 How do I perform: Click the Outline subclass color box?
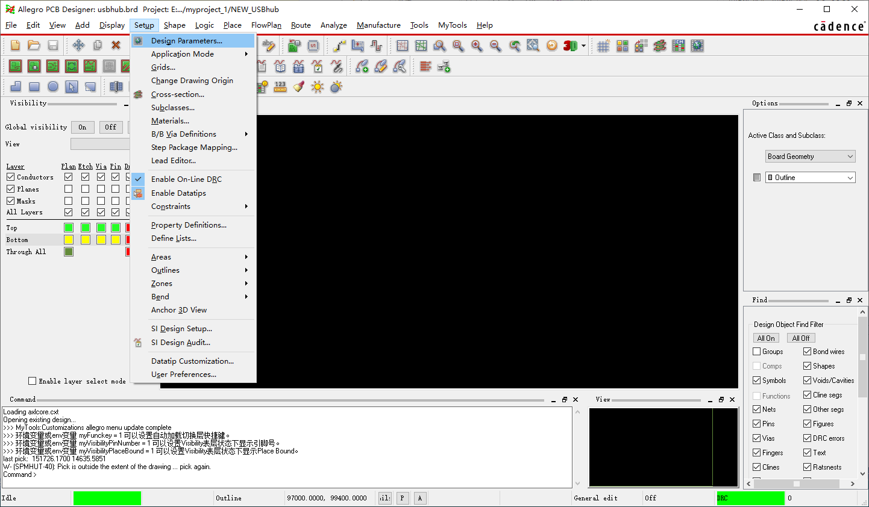click(x=757, y=178)
